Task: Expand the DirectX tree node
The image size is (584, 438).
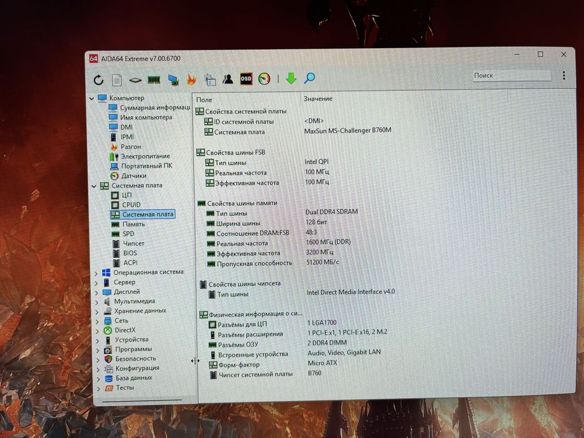Action: (x=98, y=331)
